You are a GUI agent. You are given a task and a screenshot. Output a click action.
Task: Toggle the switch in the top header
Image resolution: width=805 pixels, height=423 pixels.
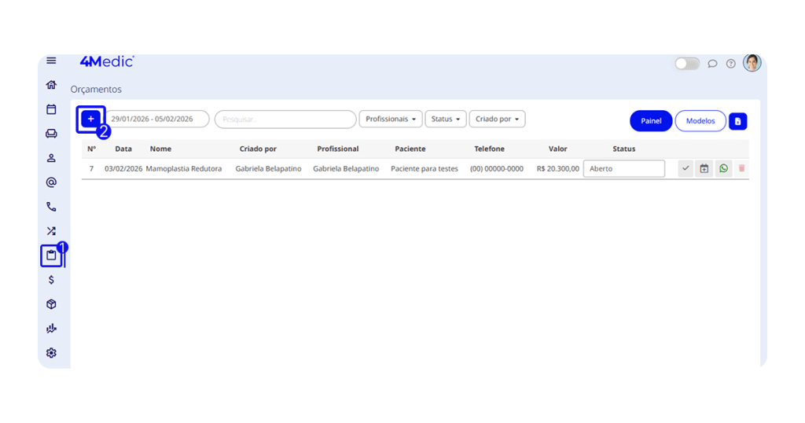pyautogui.click(x=687, y=64)
